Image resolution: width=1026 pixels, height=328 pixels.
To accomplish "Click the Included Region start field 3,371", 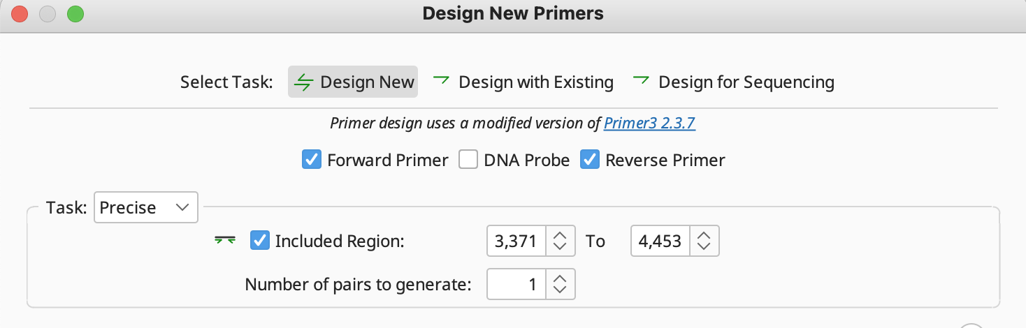I will click(516, 241).
